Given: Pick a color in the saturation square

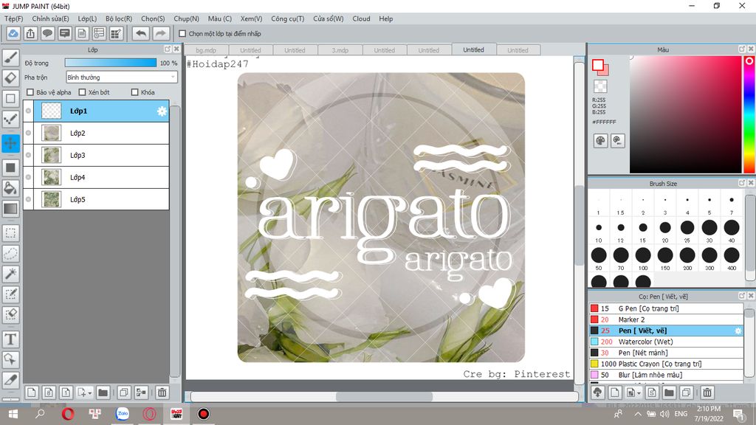Looking at the screenshot, I should point(685,114).
